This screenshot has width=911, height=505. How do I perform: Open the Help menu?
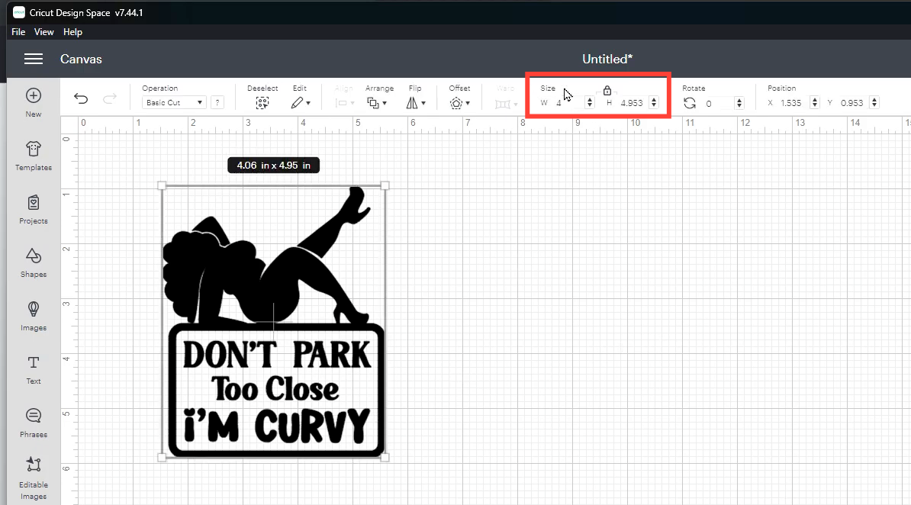(72, 32)
